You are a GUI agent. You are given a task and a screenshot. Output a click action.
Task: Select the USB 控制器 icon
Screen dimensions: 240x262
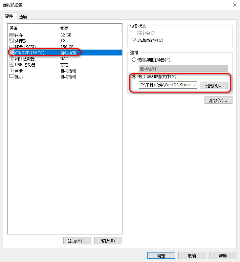point(12,64)
